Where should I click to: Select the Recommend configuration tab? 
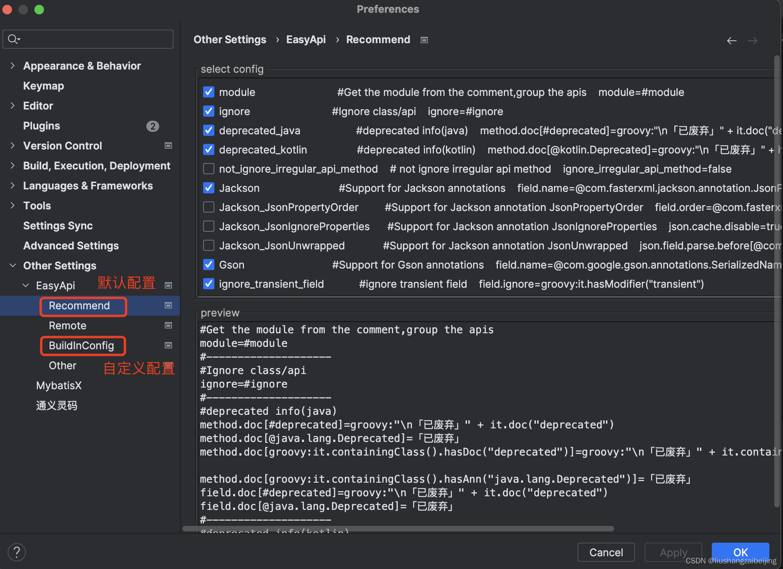80,305
